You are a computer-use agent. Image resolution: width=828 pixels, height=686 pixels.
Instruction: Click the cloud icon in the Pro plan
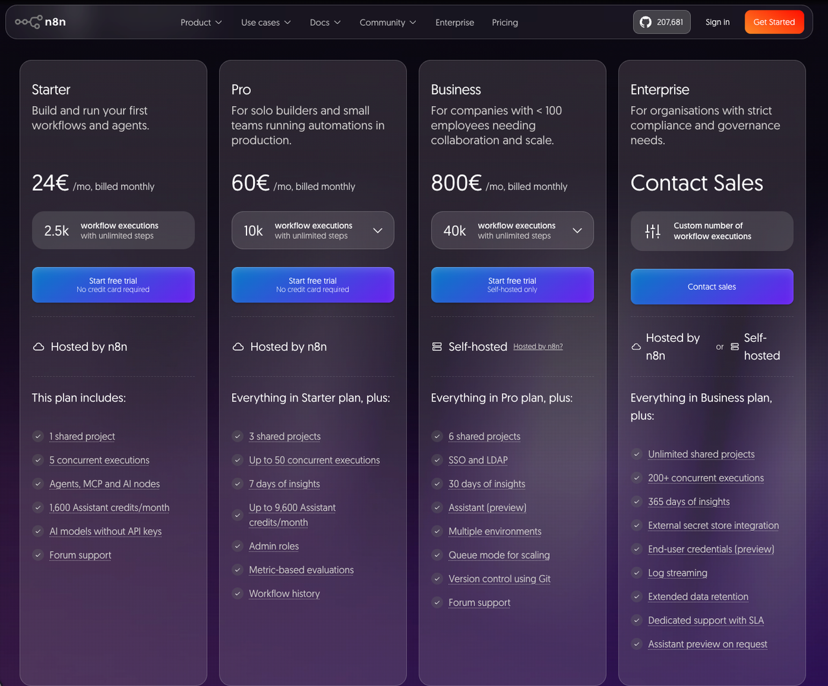point(238,347)
